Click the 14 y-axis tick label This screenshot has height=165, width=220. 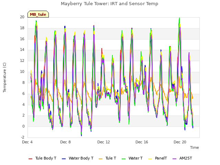tap(22, 50)
